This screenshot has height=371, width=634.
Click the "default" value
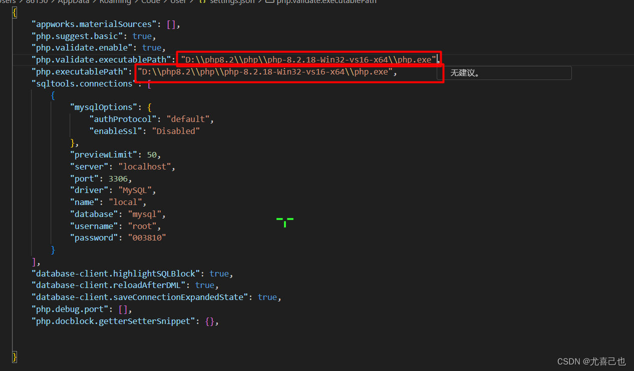coord(188,119)
